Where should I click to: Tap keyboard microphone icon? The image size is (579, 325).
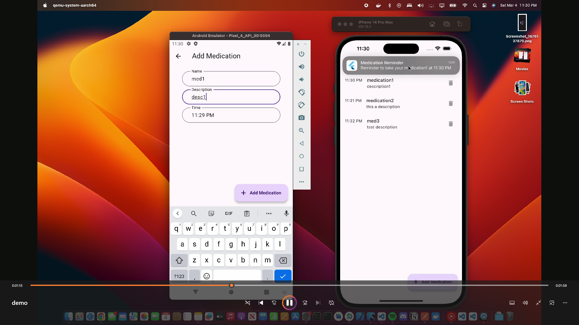[286, 213]
